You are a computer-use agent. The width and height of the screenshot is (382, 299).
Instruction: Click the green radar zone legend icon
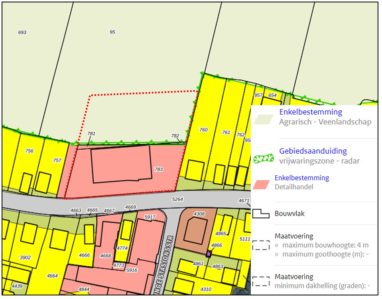click(x=264, y=158)
